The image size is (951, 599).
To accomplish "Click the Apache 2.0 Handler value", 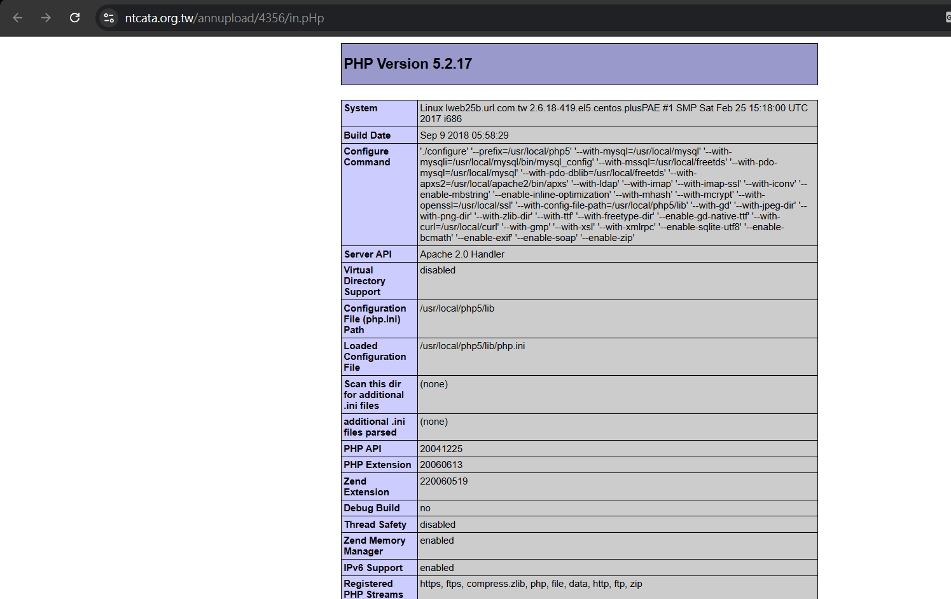I will (462, 254).
